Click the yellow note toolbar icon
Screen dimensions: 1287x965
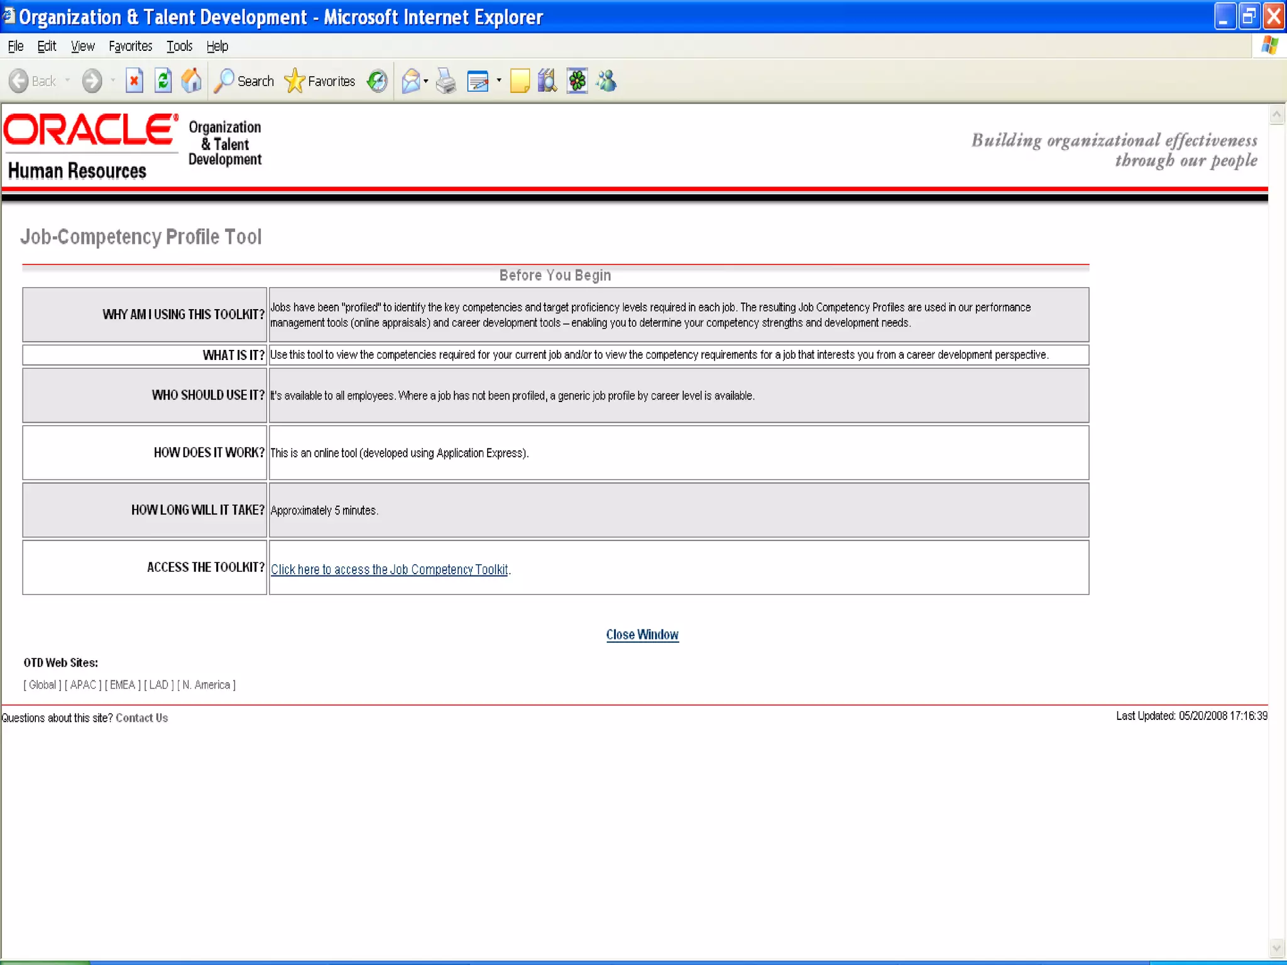520,81
